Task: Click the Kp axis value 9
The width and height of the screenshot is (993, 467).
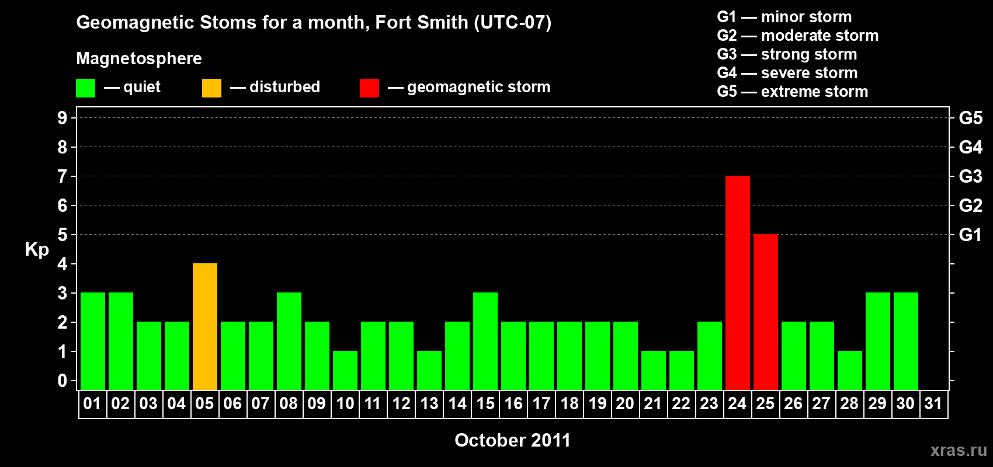Action: tap(63, 118)
